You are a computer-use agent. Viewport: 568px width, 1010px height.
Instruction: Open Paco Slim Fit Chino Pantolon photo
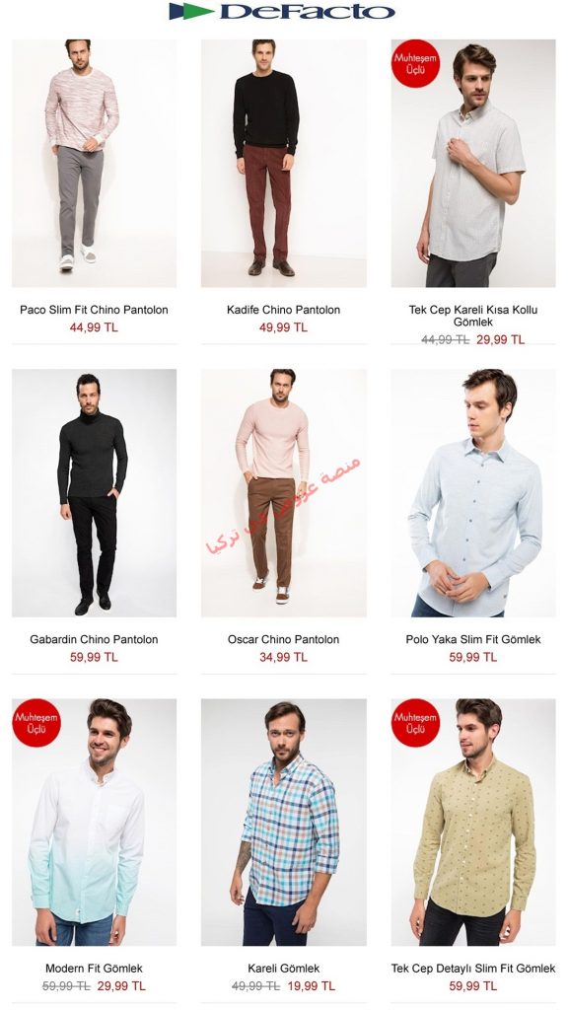click(94, 163)
